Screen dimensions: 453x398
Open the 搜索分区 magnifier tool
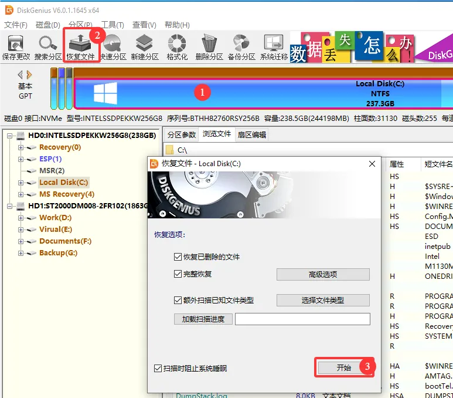tap(48, 48)
